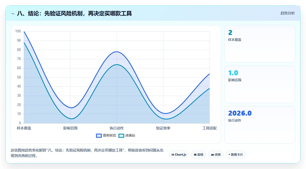Screen dimensions: 306x169
Task: Open the 影响范围 stat card
Action: [x=260, y=84]
